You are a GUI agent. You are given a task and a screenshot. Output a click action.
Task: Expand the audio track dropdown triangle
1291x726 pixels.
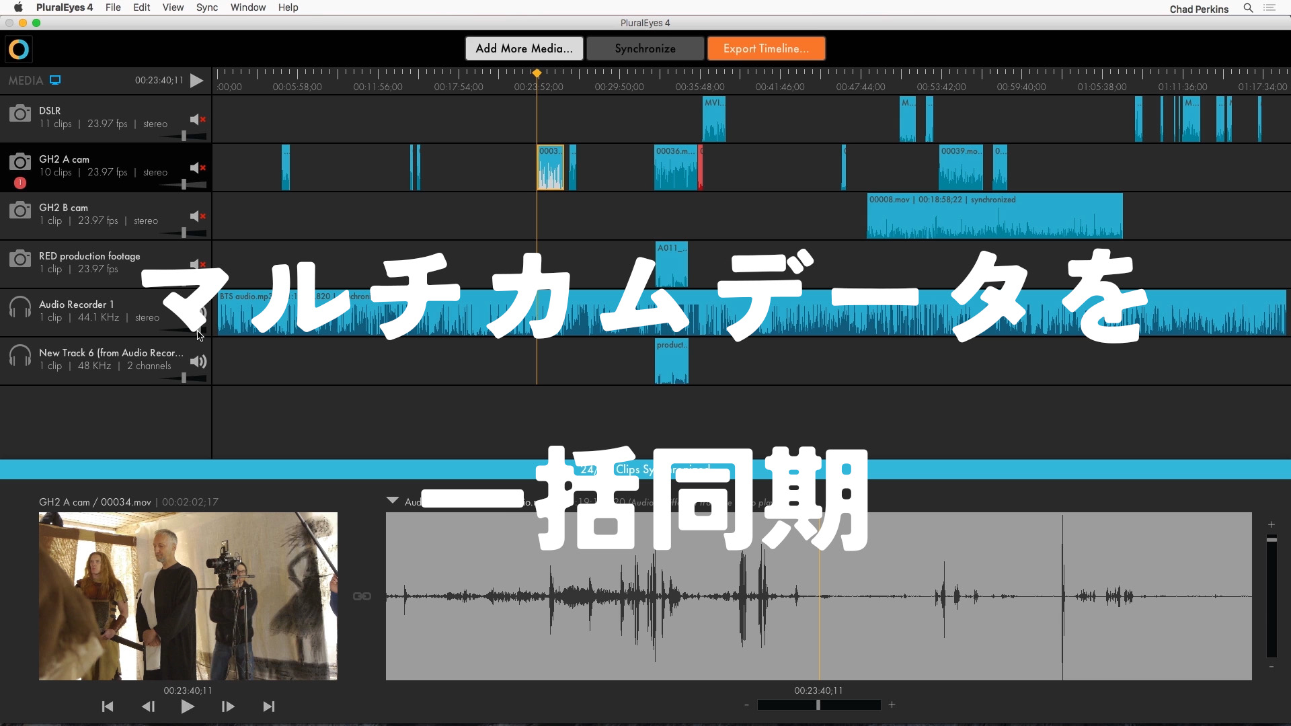coord(393,500)
